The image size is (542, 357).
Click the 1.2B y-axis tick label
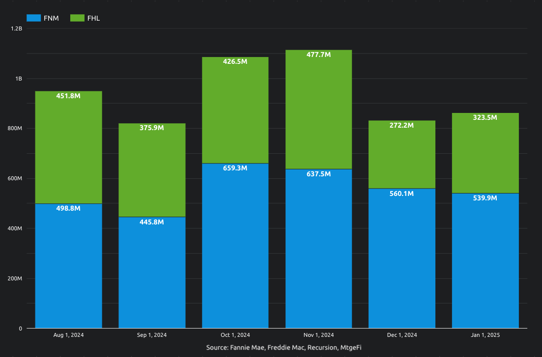point(16,28)
